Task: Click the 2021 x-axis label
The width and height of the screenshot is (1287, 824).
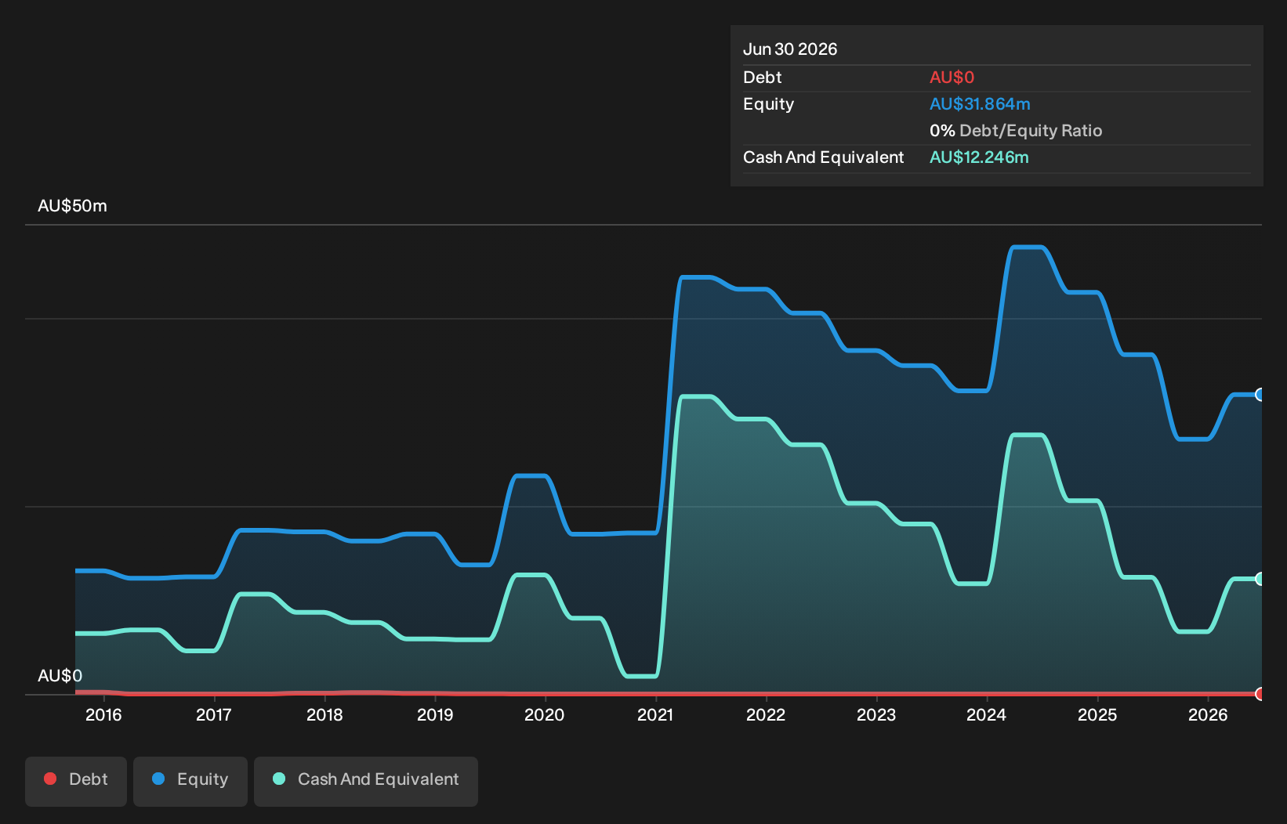Action: [x=655, y=714]
